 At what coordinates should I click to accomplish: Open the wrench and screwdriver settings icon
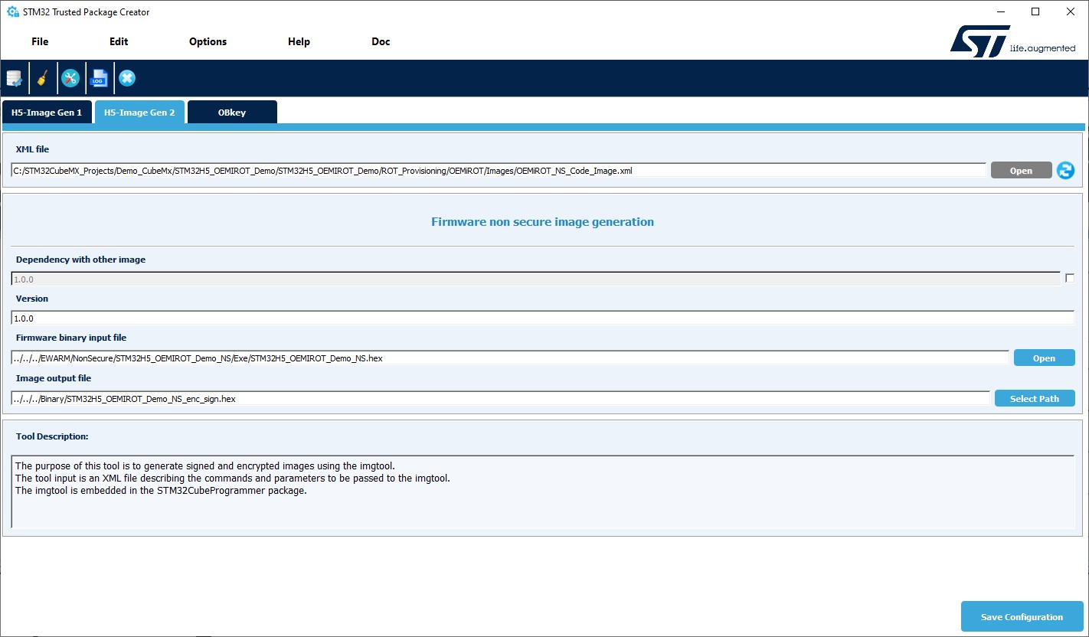(x=70, y=78)
